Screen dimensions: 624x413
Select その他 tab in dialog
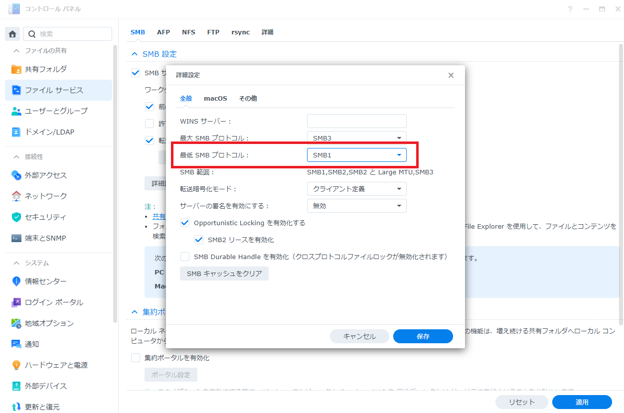pos(248,99)
